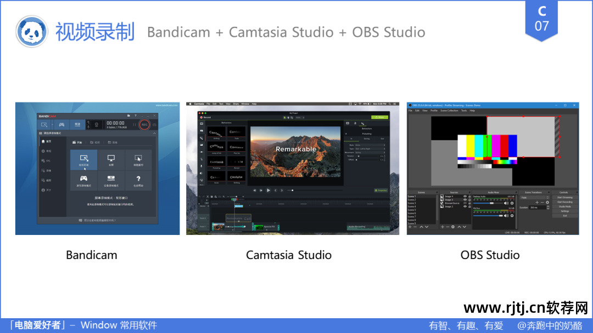Click OBS Start Streaming button
This screenshot has height=333, width=593.
pyautogui.click(x=564, y=197)
